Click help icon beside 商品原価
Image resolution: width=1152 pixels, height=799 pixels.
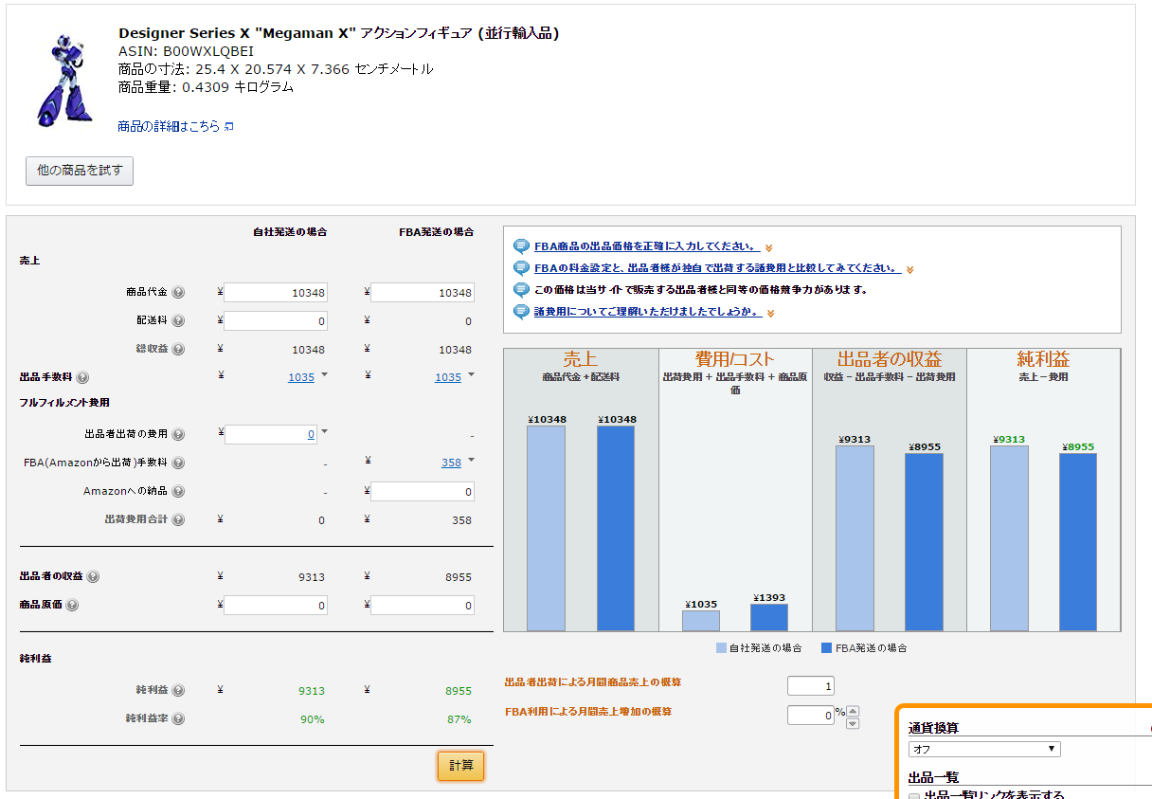coord(72,605)
